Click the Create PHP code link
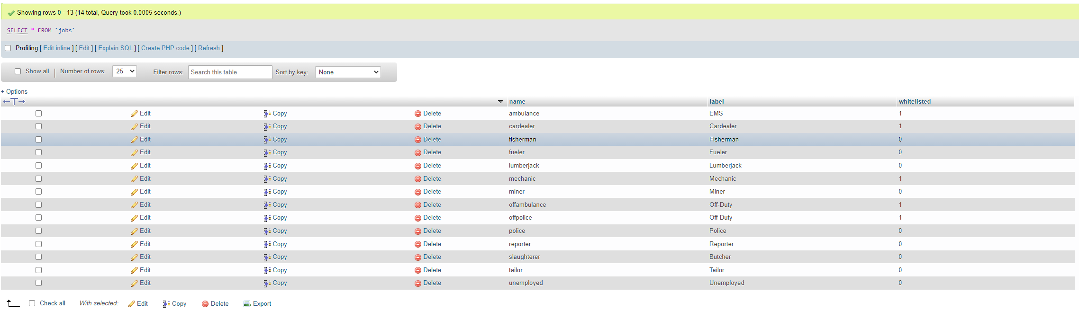The image size is (1079, 311). [x=165, y=48]
